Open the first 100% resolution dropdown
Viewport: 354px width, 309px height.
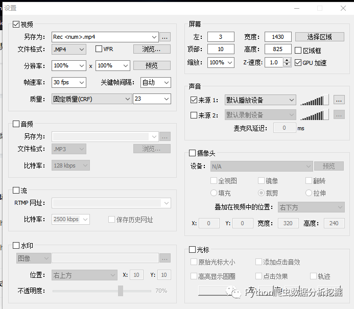69,66
